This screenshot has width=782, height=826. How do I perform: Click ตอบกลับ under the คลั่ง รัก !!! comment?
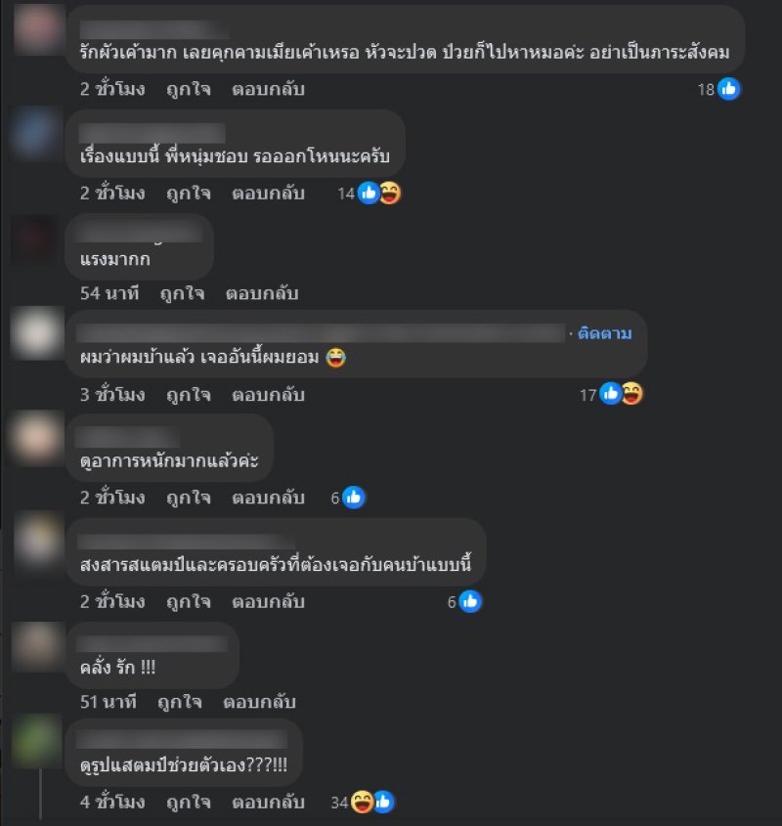(x=259, y=702)
